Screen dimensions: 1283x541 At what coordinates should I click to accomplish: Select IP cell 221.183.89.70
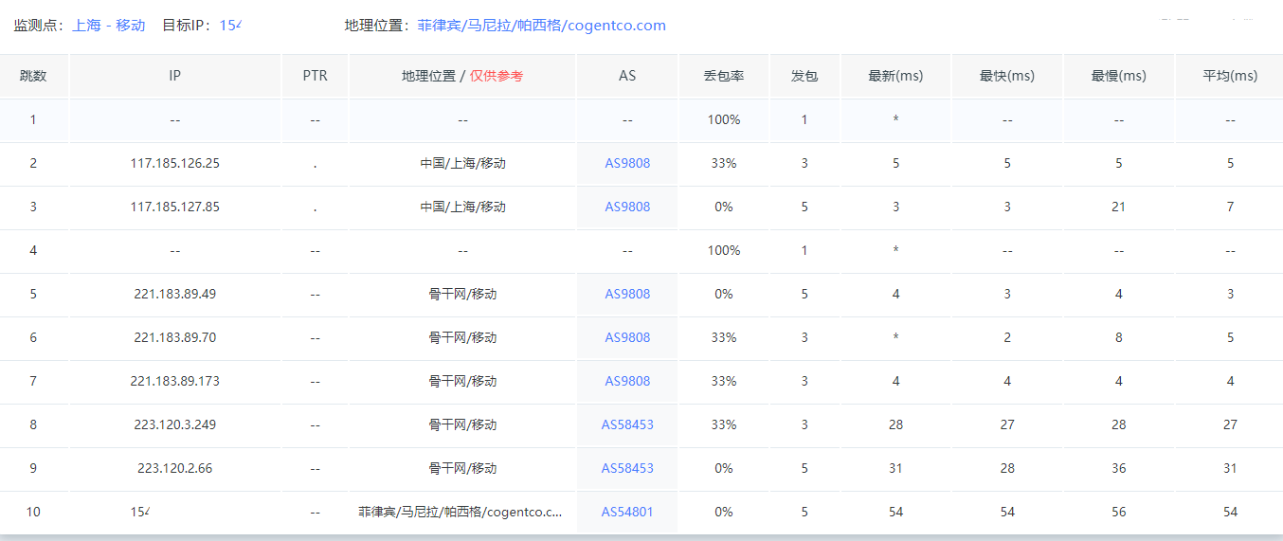(174, 337)
